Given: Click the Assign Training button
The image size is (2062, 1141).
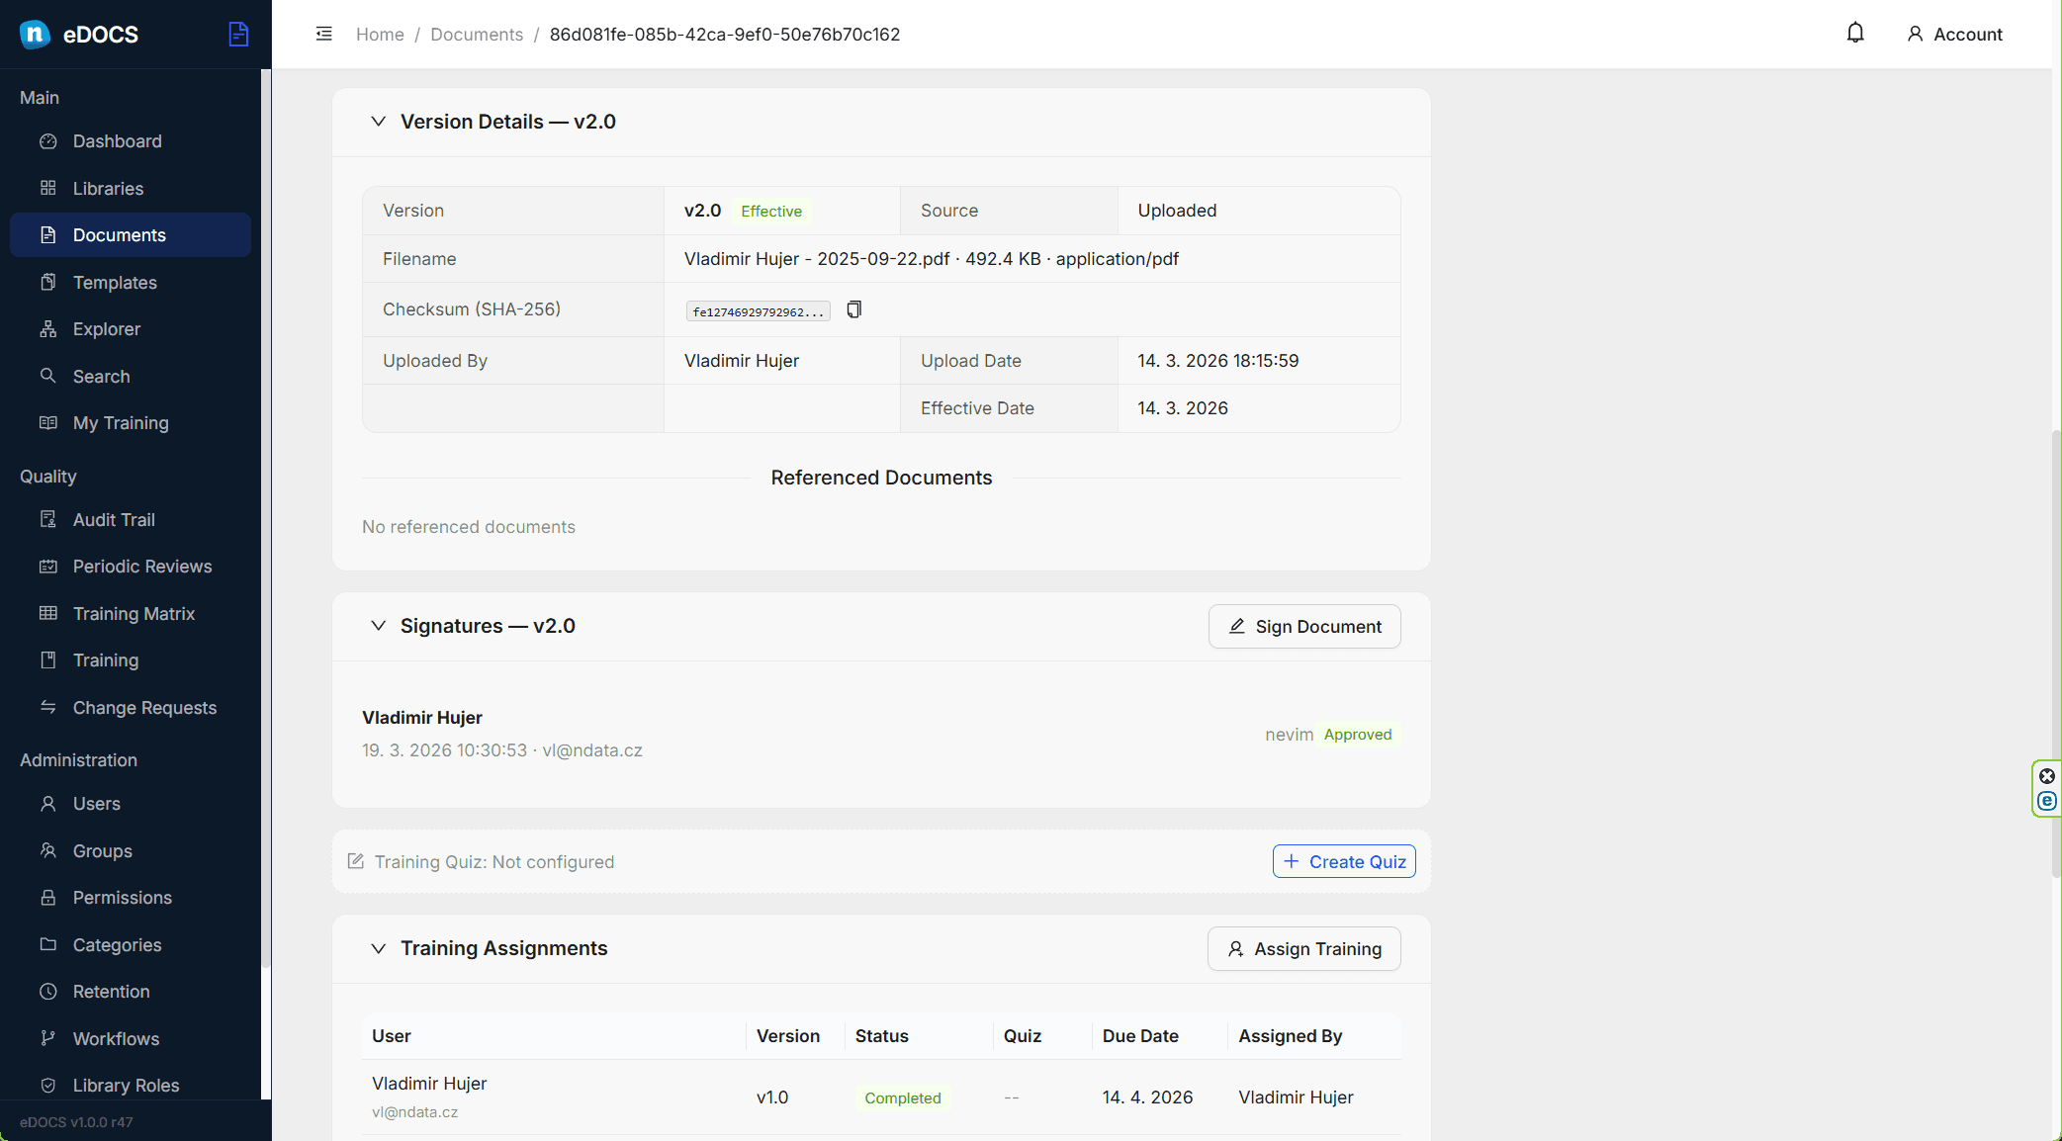Looking at the screenshot, I should click(1304, 948).
